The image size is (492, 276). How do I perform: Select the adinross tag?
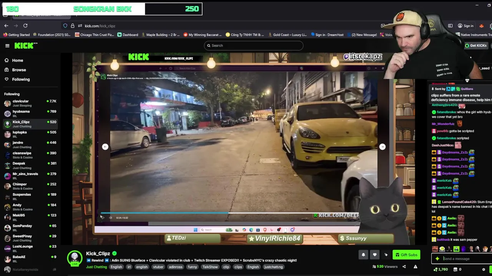click(176, 267)
